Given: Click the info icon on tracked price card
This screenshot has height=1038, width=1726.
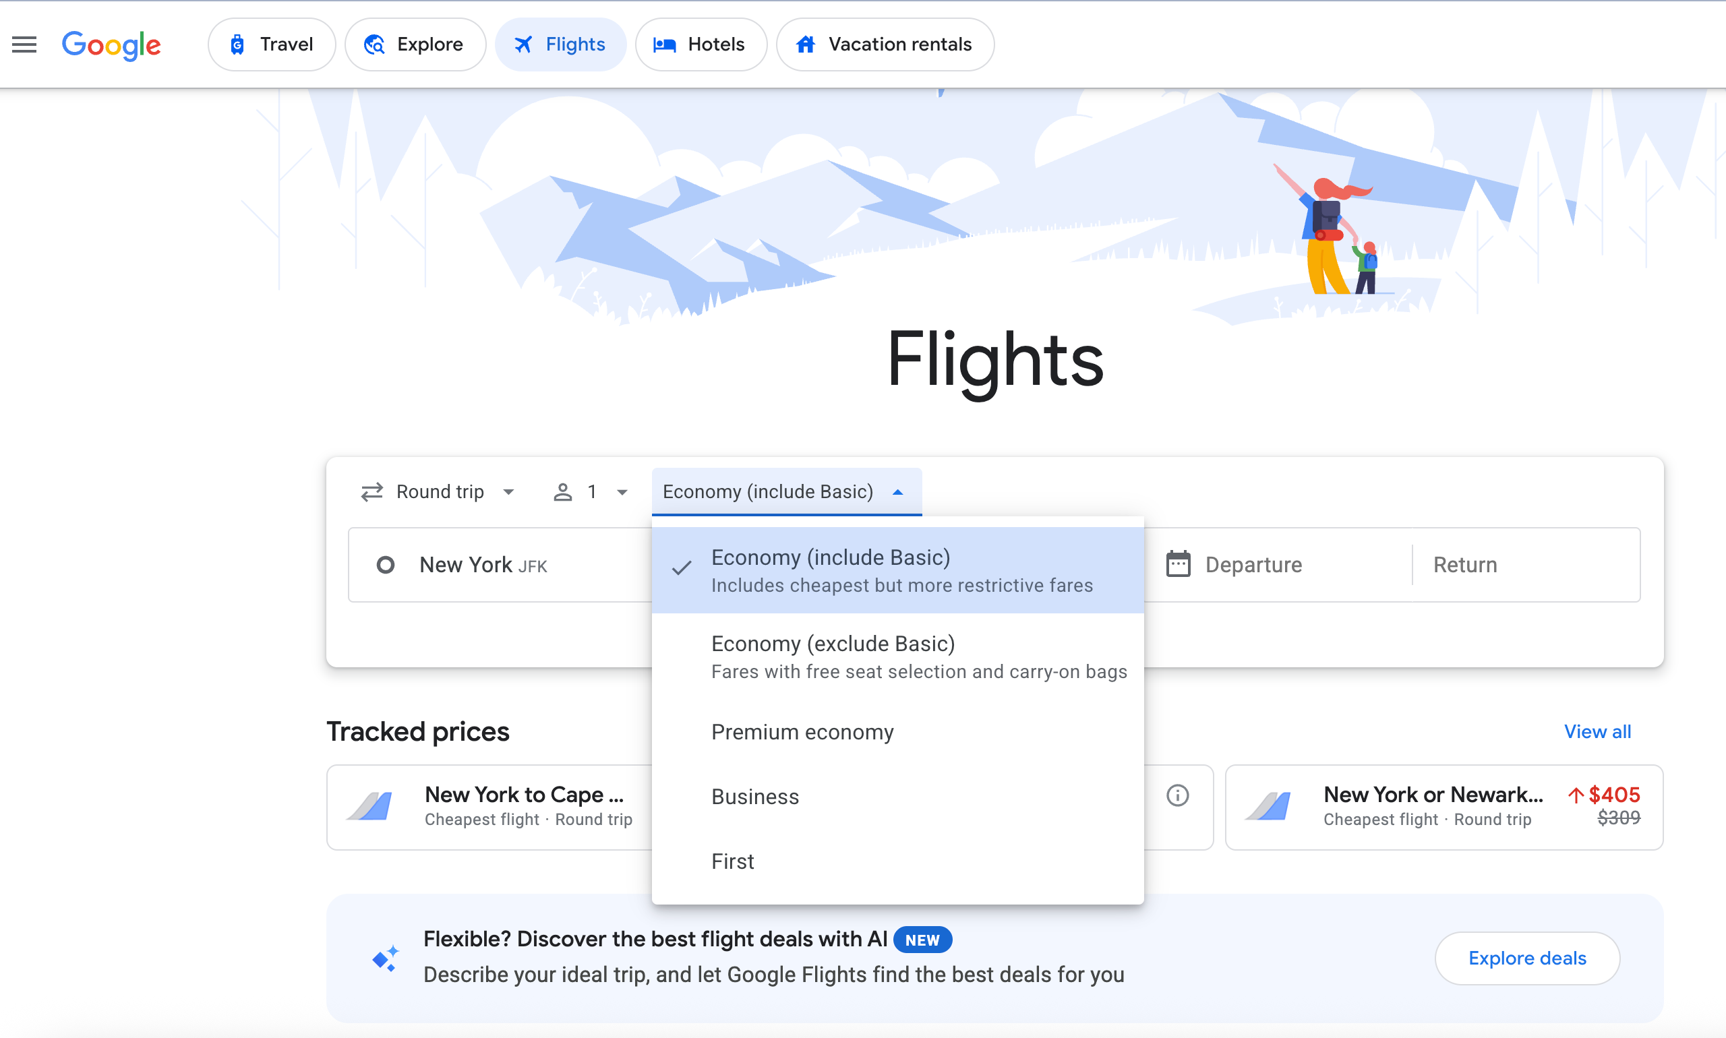Looking at the screenshot, I should tap(1177, 795).
